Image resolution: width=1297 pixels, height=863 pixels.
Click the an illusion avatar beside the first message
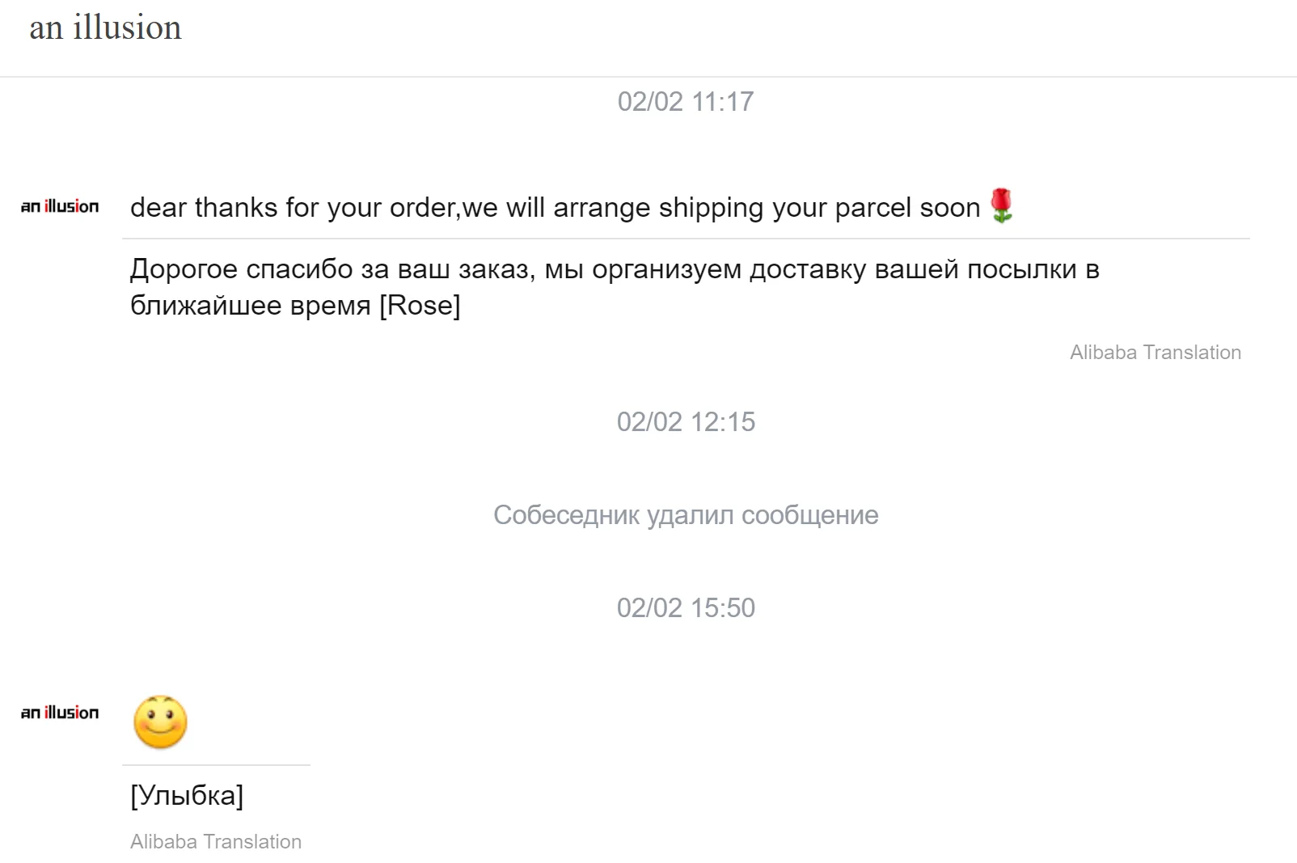60,207
